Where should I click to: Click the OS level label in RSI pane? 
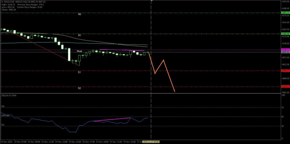coord(3,125)
